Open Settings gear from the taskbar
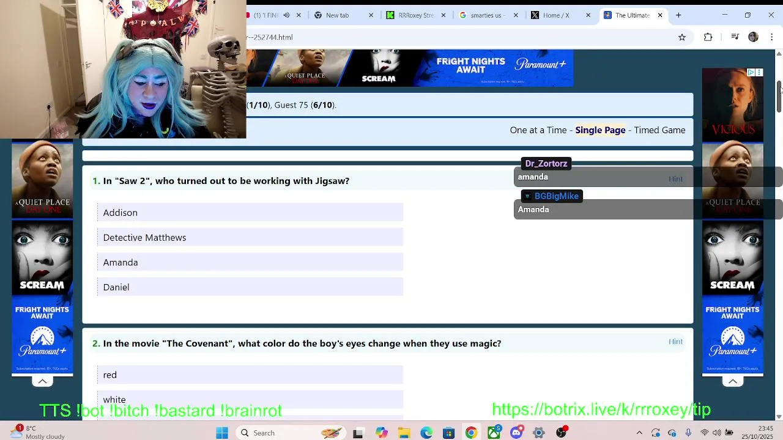Screen dimensions: 783x440 (x=539, y=433)
